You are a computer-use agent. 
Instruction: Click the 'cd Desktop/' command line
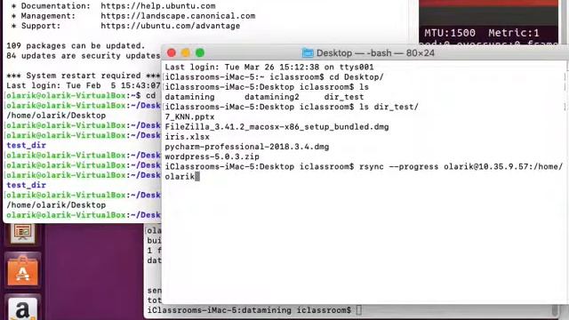point(274,77)
